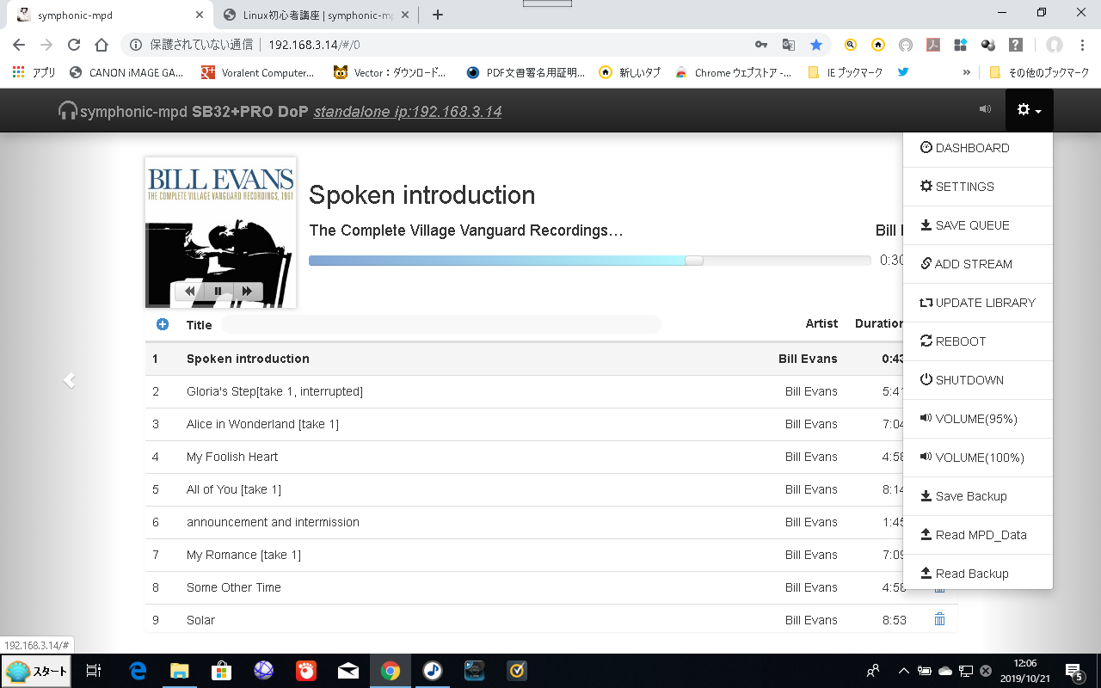This screenshot has width=1101, height=688.
Task: Choose SAVE QUEUE from the menu
Action: coord(972,225)
